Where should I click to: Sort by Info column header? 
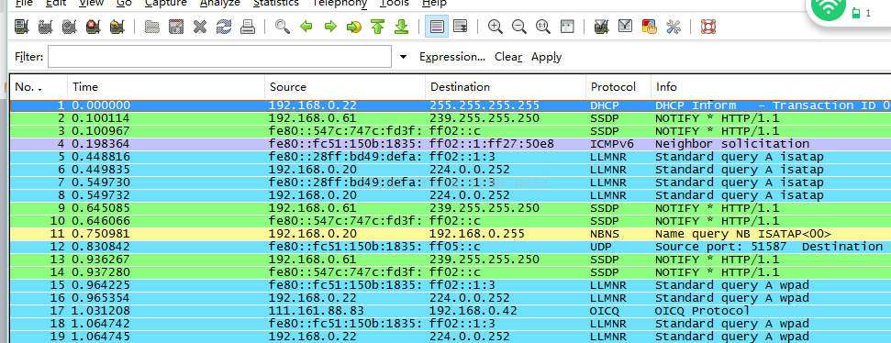[x=771, y=87]
